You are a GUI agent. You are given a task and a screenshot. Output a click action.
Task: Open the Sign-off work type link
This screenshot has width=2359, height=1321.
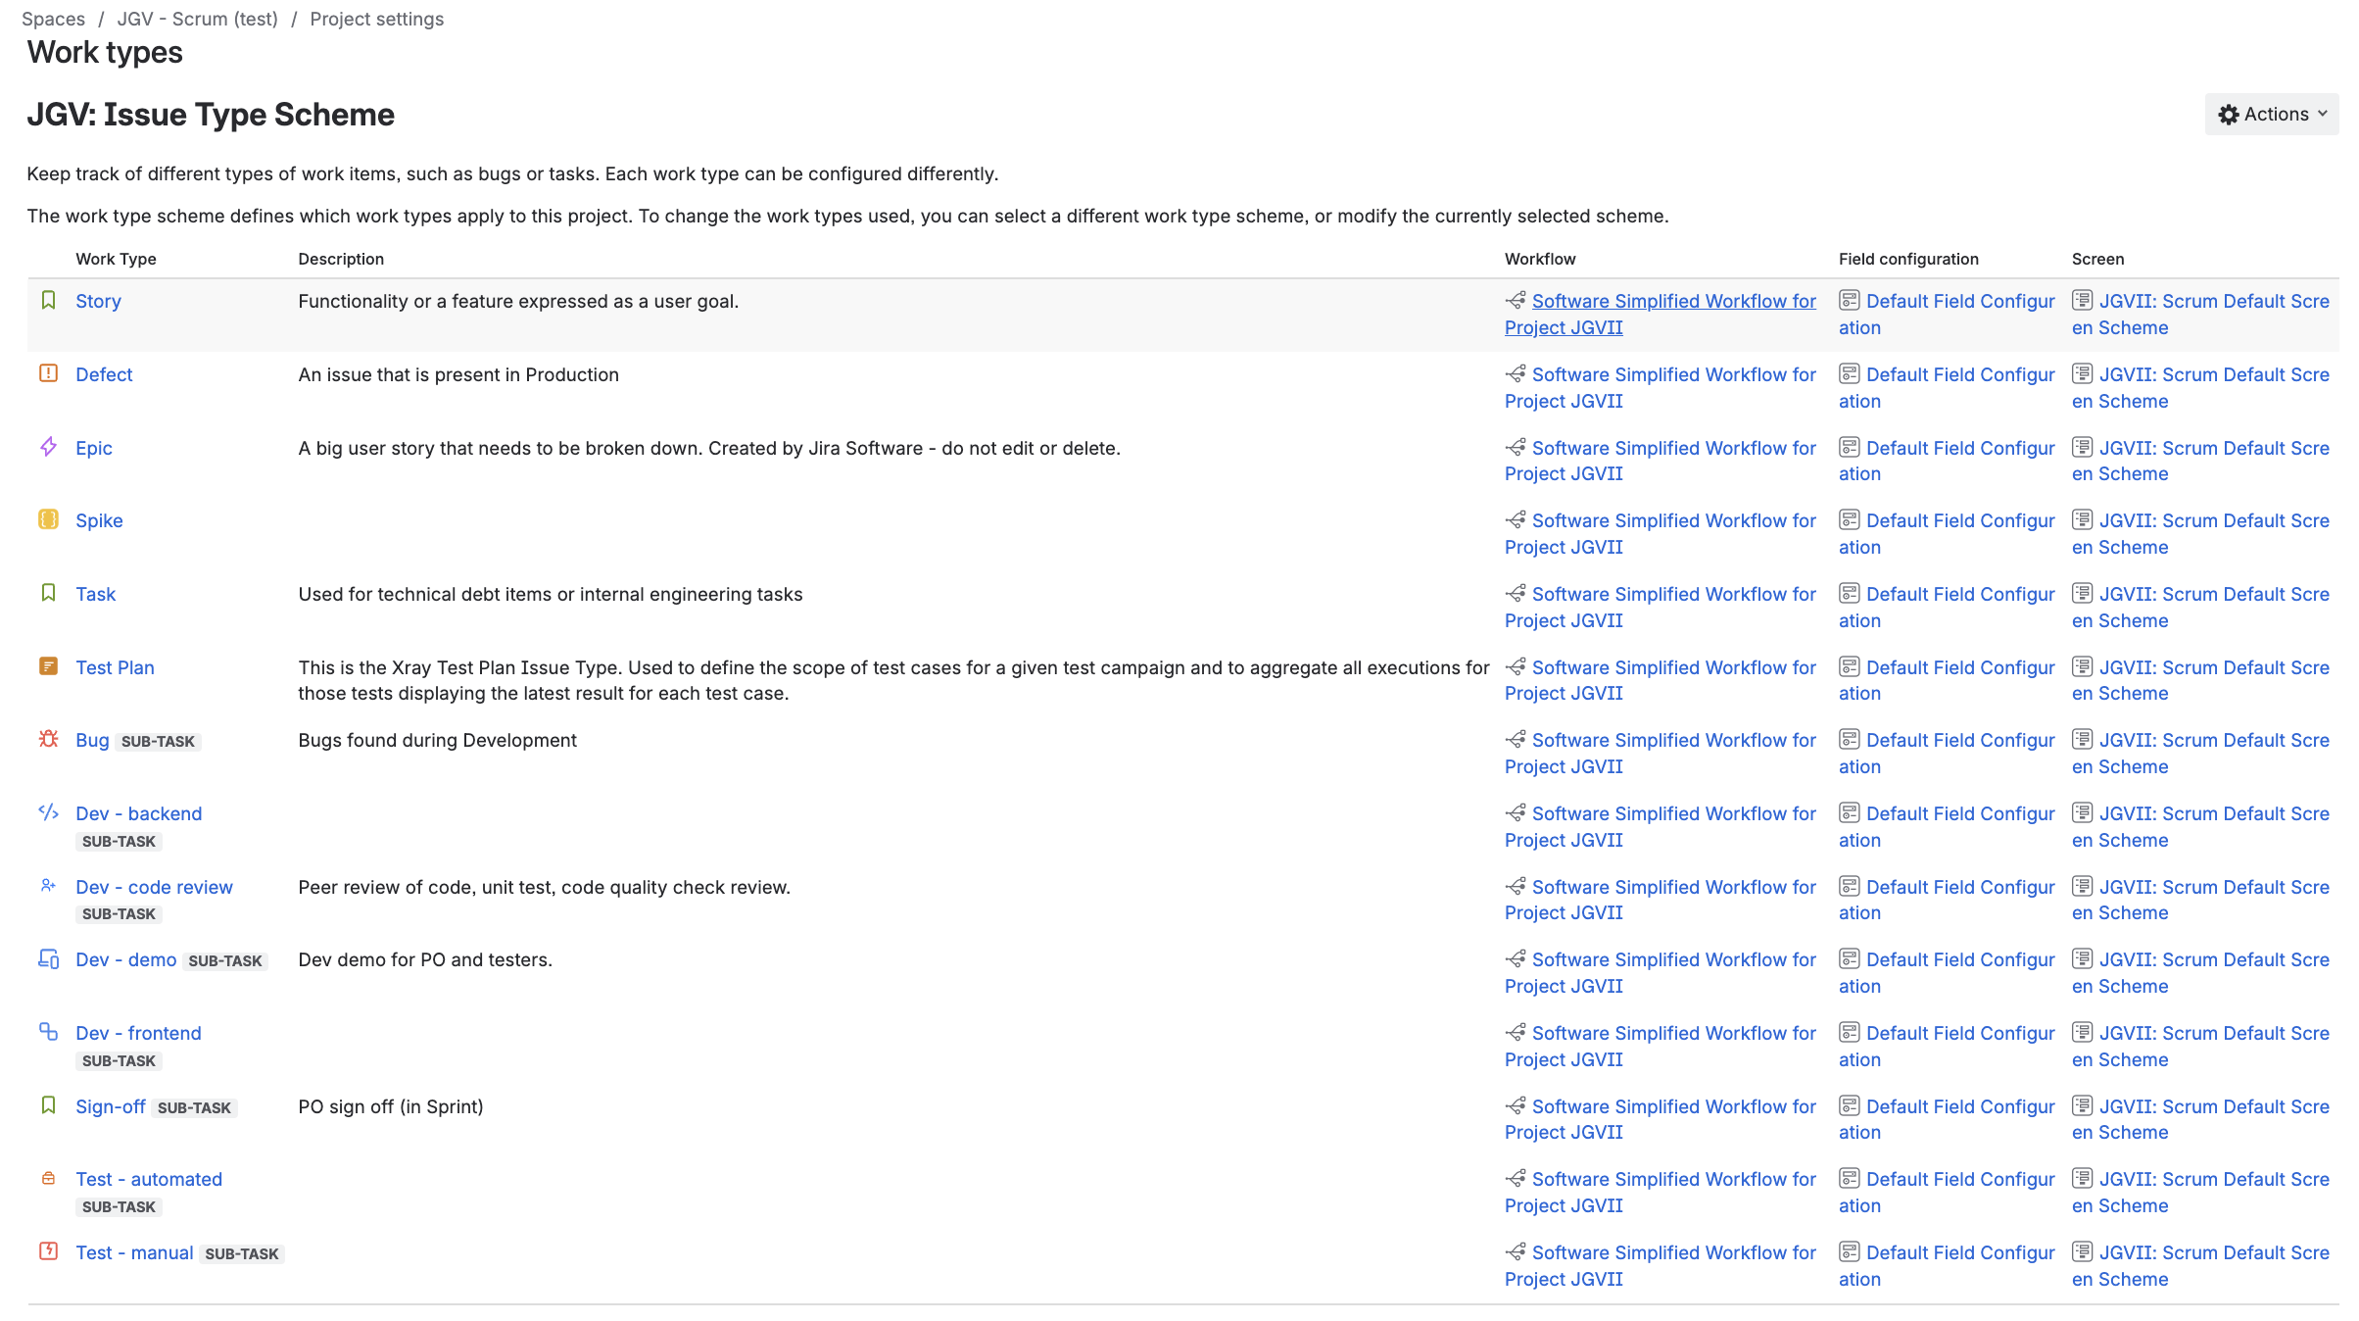click(111, 1106)
